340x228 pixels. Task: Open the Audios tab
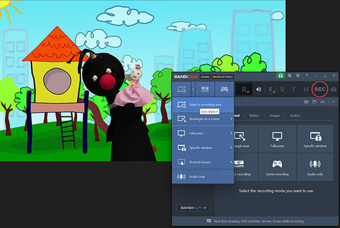click(295, 115)
